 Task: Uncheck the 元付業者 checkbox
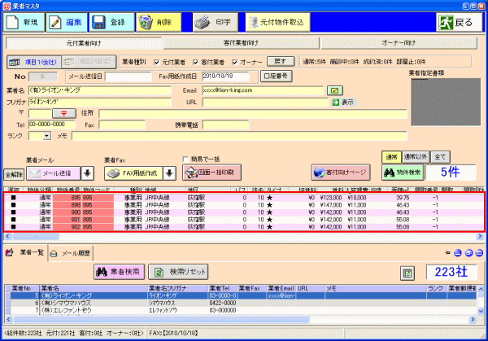pos(157,63)
